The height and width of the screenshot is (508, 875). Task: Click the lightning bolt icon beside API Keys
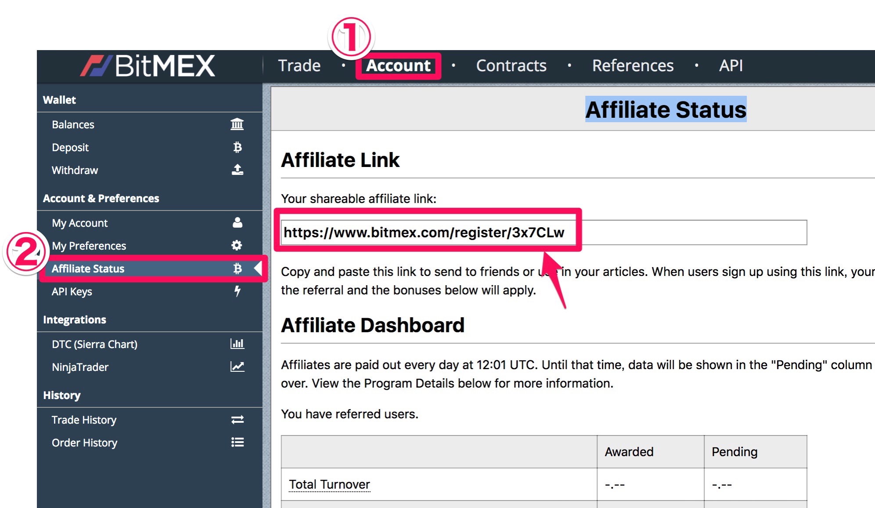pos(238,291)
